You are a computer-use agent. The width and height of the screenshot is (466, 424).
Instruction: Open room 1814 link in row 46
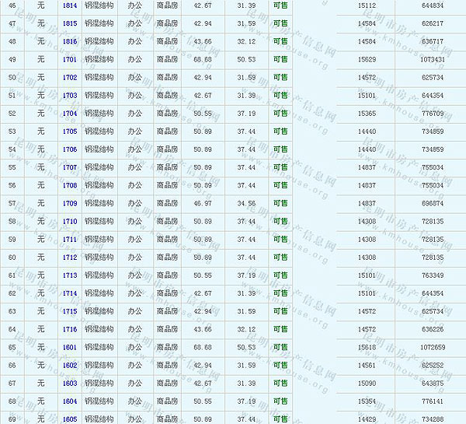70,5
